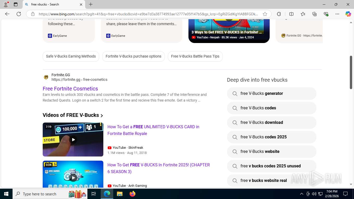Open UNLIMITED V-BUCKS CARD video link
This screenshot has height=199, width=354.
tap(153, 130)
